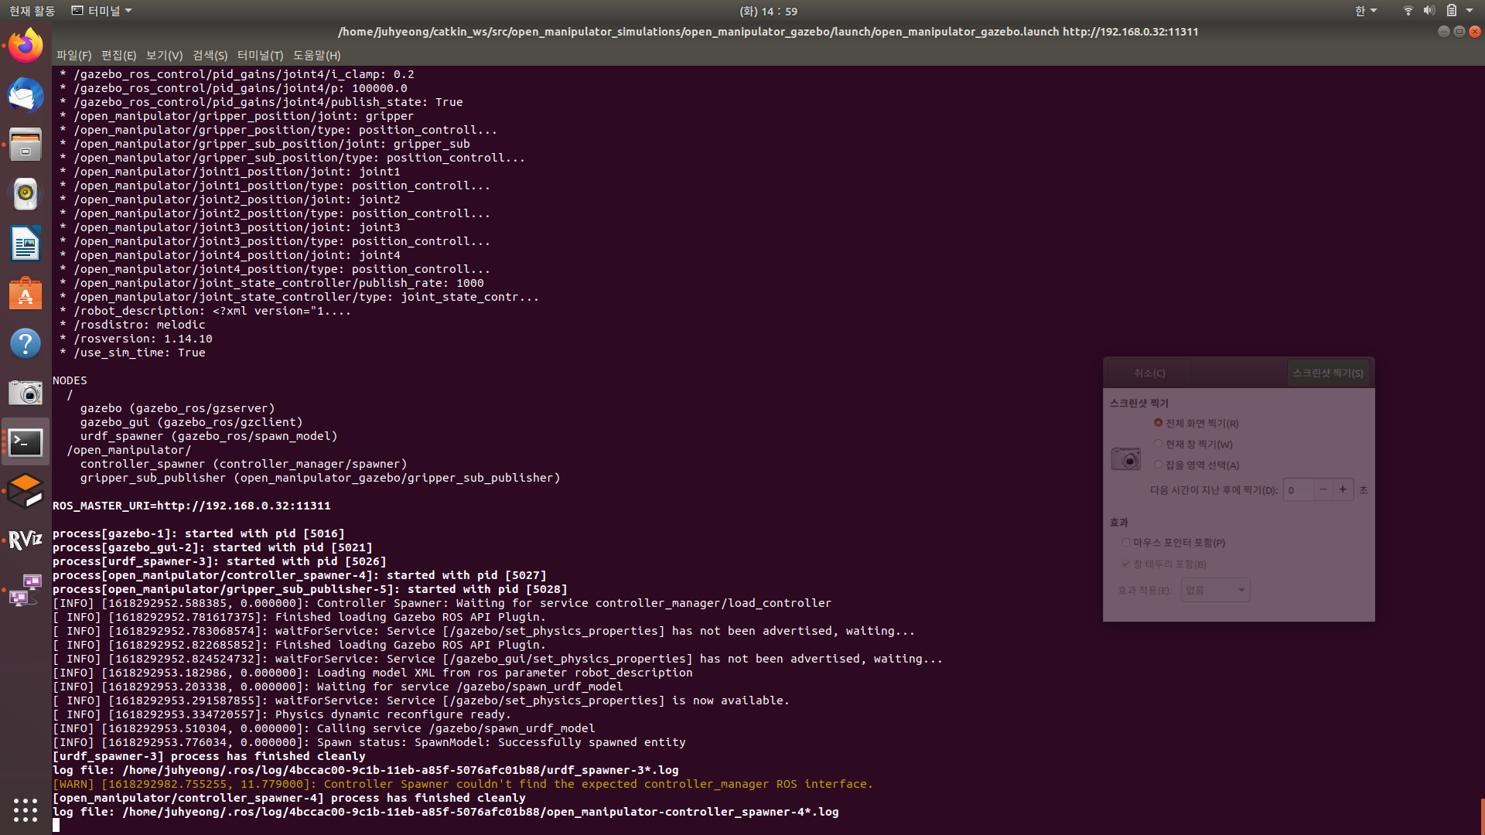Launch RViz from the dock
1485x835 pixels.
pos(26,540)
